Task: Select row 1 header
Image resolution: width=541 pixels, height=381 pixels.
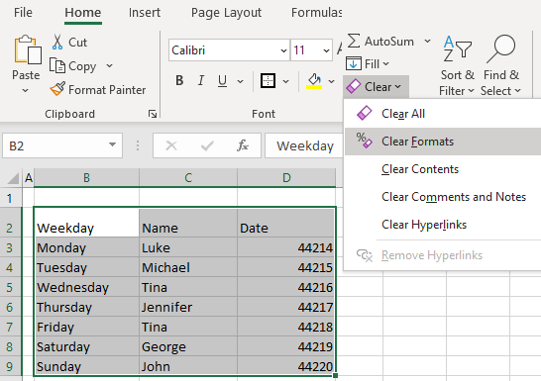Action: (10, 198)
